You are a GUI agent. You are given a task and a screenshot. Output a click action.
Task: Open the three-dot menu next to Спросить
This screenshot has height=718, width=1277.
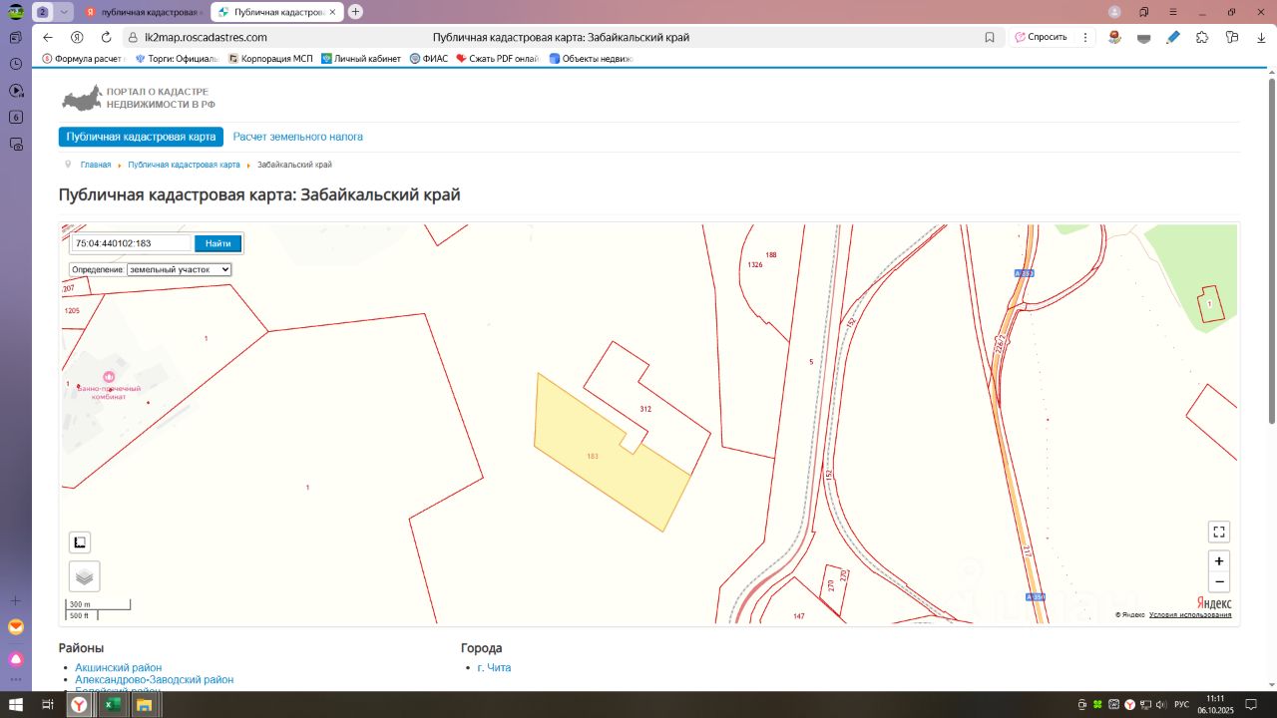(1085, 37)
